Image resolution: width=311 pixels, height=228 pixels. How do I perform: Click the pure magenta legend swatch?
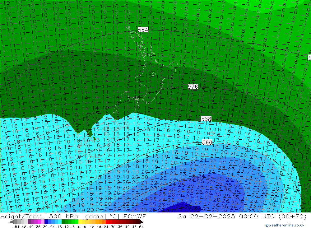[39, 222]
